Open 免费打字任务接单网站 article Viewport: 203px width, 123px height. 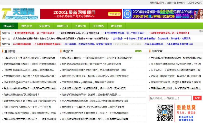coord(30,88)
